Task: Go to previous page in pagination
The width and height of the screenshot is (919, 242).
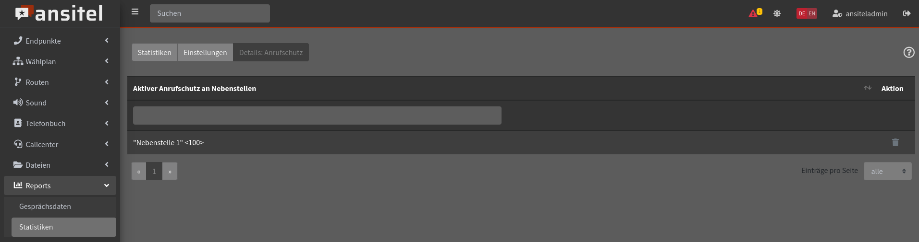Action: 139,171
